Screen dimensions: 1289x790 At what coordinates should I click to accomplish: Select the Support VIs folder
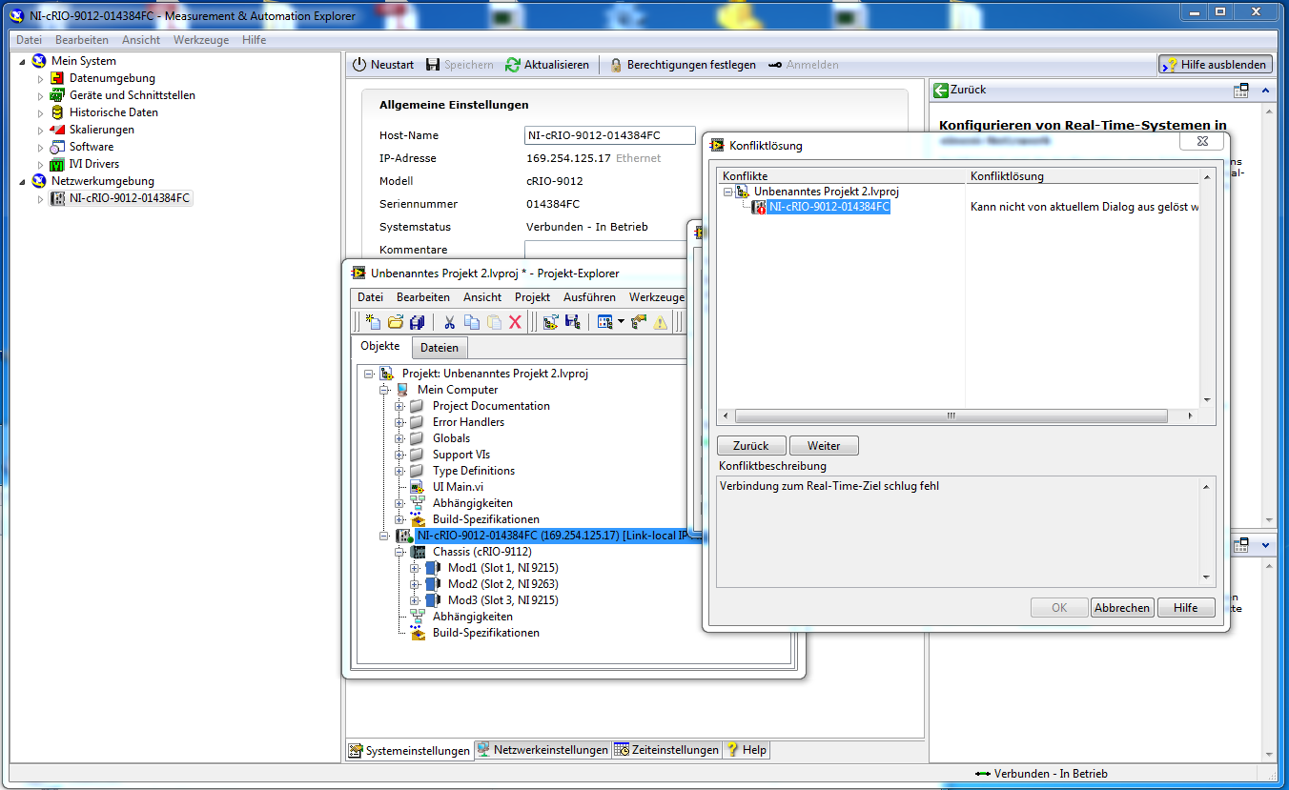click(x=461, y=455)
